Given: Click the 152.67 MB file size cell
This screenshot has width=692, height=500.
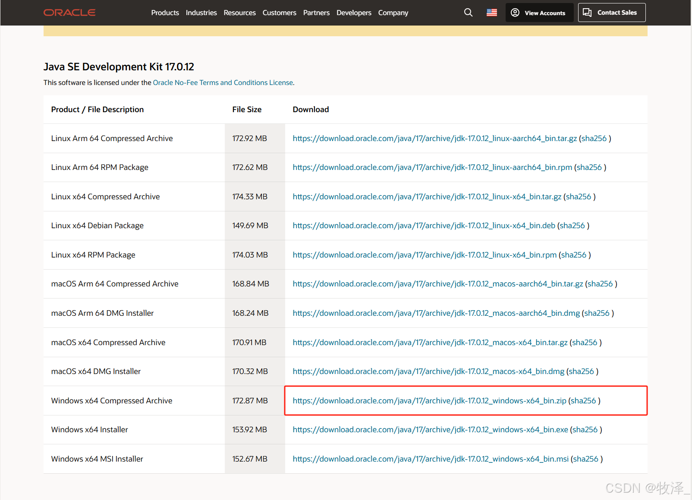Looking at the screenshot, I should point(255,459).
